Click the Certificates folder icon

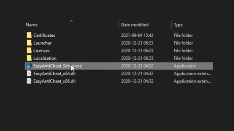tap(29, 35)
